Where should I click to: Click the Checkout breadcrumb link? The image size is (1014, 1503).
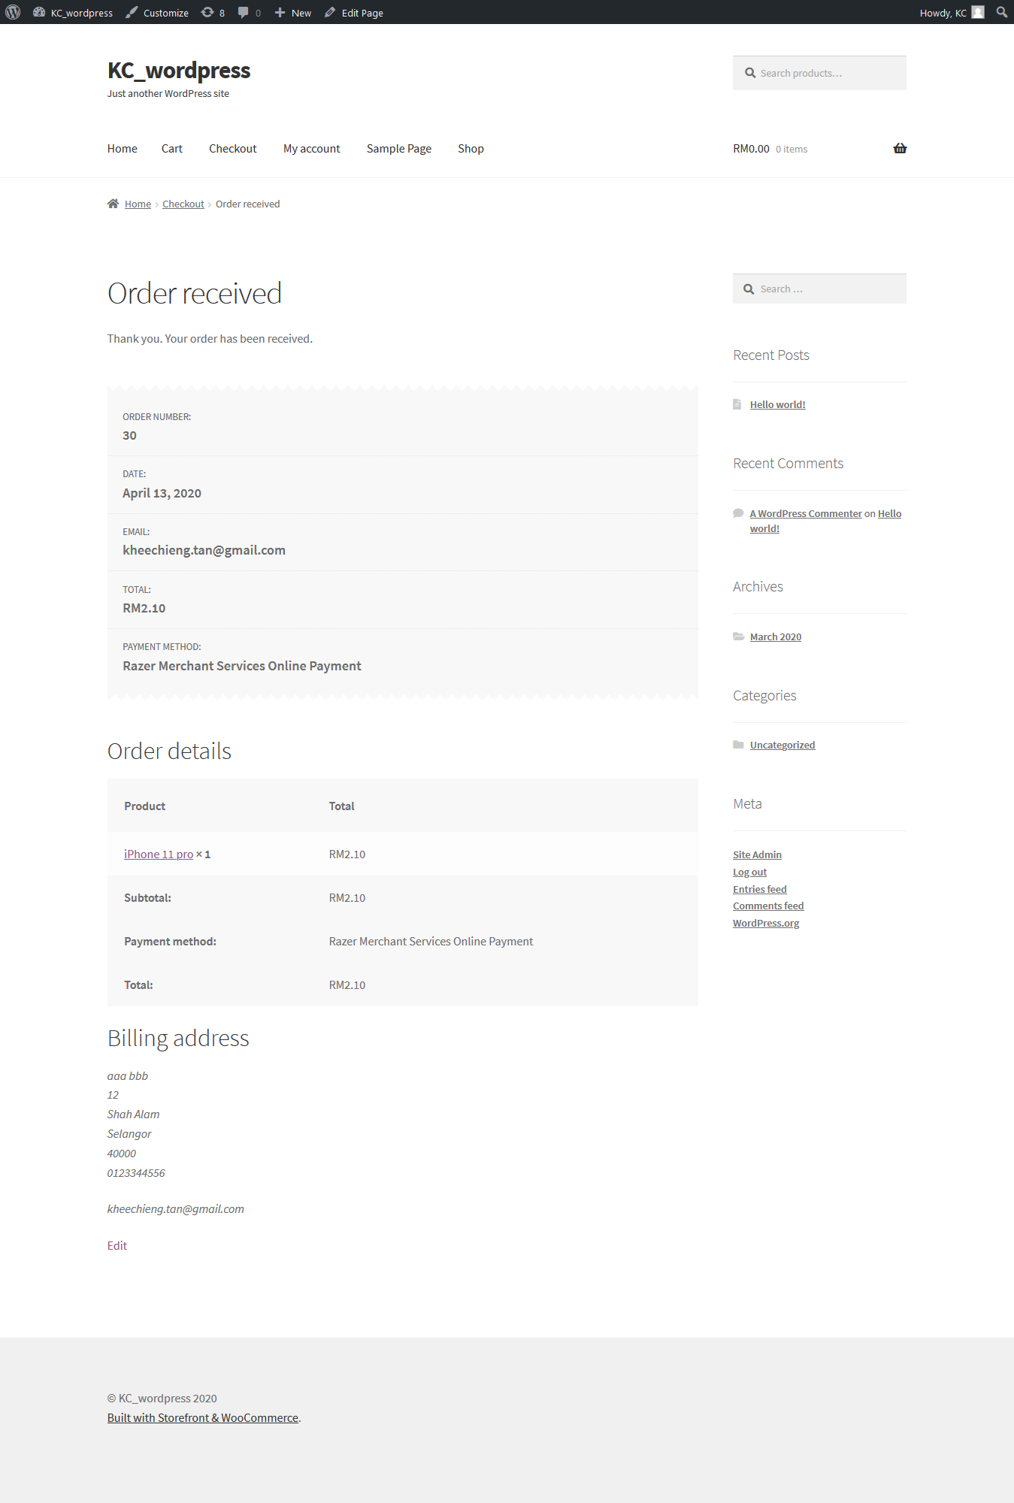183,204
